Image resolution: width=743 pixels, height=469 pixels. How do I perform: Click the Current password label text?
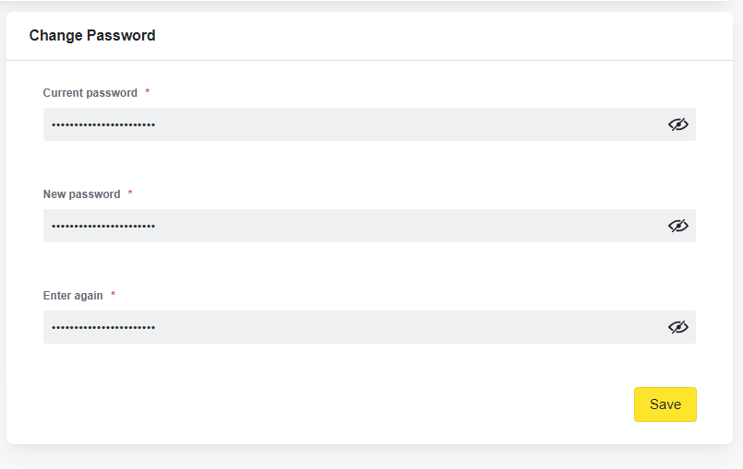click(x=90, y=93)
